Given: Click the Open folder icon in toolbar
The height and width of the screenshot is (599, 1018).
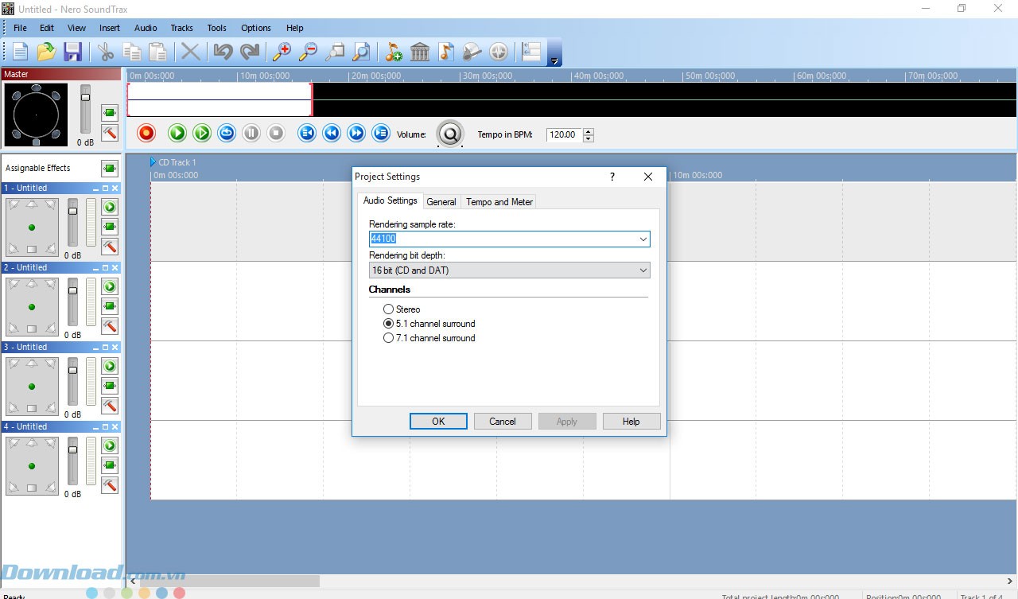Looking at the screenshot, I should pos(46,53).
